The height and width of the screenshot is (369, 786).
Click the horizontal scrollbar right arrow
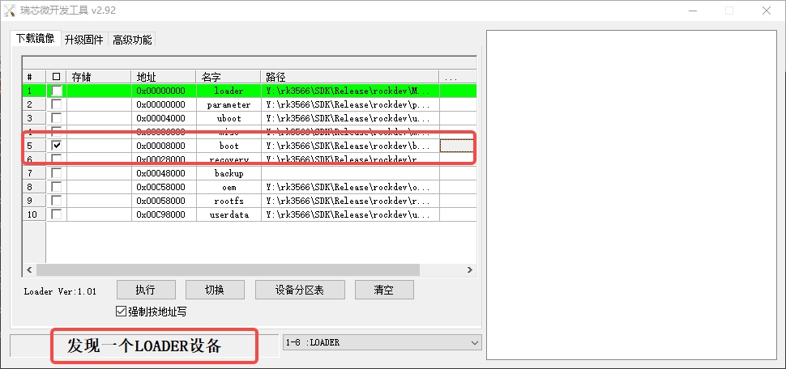click(470, 269)
